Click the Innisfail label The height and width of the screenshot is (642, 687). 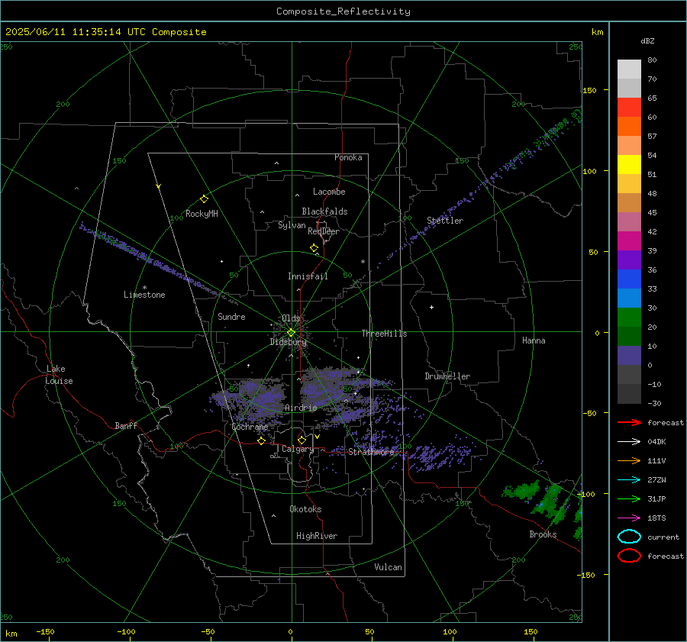[x=308, y=276]
